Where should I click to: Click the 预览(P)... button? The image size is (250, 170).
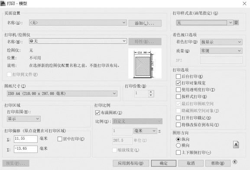click(x=16, y=163)
